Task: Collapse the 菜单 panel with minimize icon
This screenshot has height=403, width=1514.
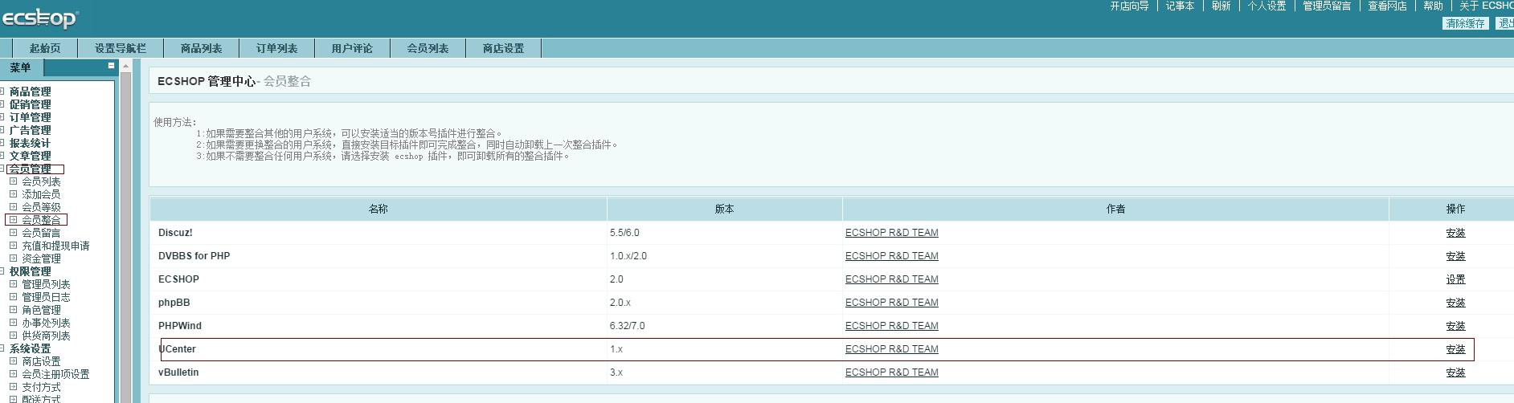Action: (111, 66)
